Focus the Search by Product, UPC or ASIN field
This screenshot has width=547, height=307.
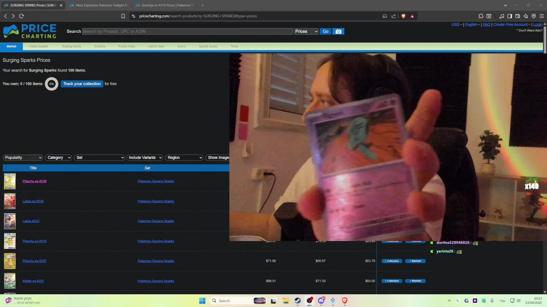pos(187,31)
